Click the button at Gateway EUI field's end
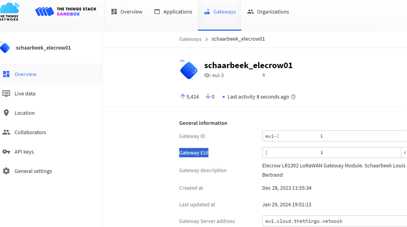 405,153
